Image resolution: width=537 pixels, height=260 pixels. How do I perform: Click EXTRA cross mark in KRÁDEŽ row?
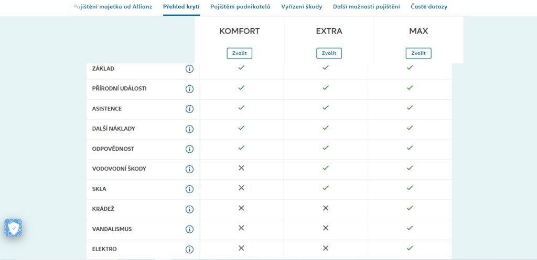(x=326, y=208)
